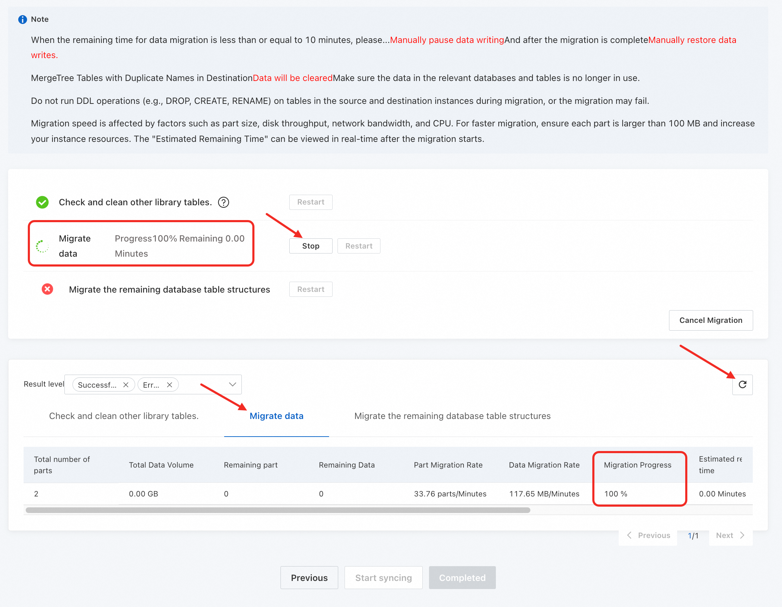This screenshot has width=782, height=607.
Task: Expand the Result level dropdown
Action: pos(232,384)
